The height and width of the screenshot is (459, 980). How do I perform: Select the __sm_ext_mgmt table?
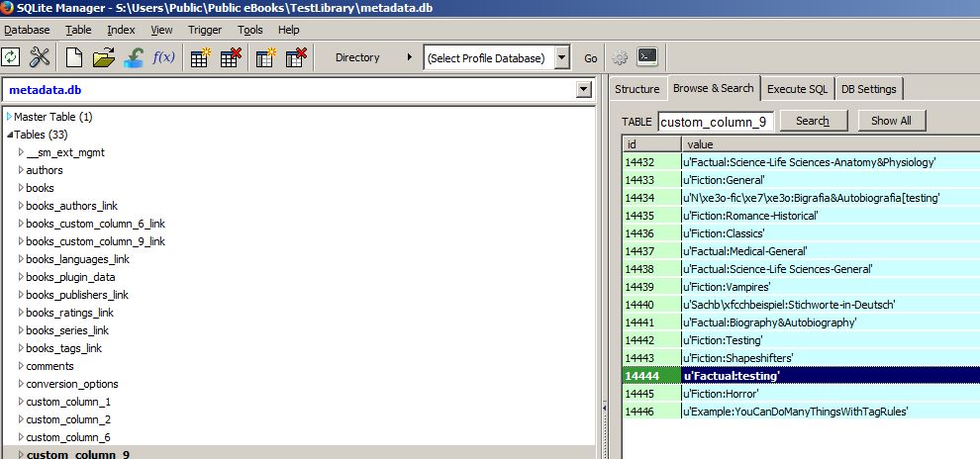(65, 152)
